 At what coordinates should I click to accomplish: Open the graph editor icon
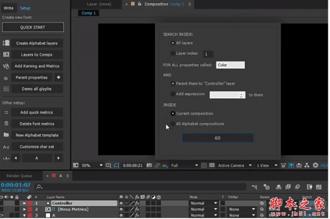318,187
